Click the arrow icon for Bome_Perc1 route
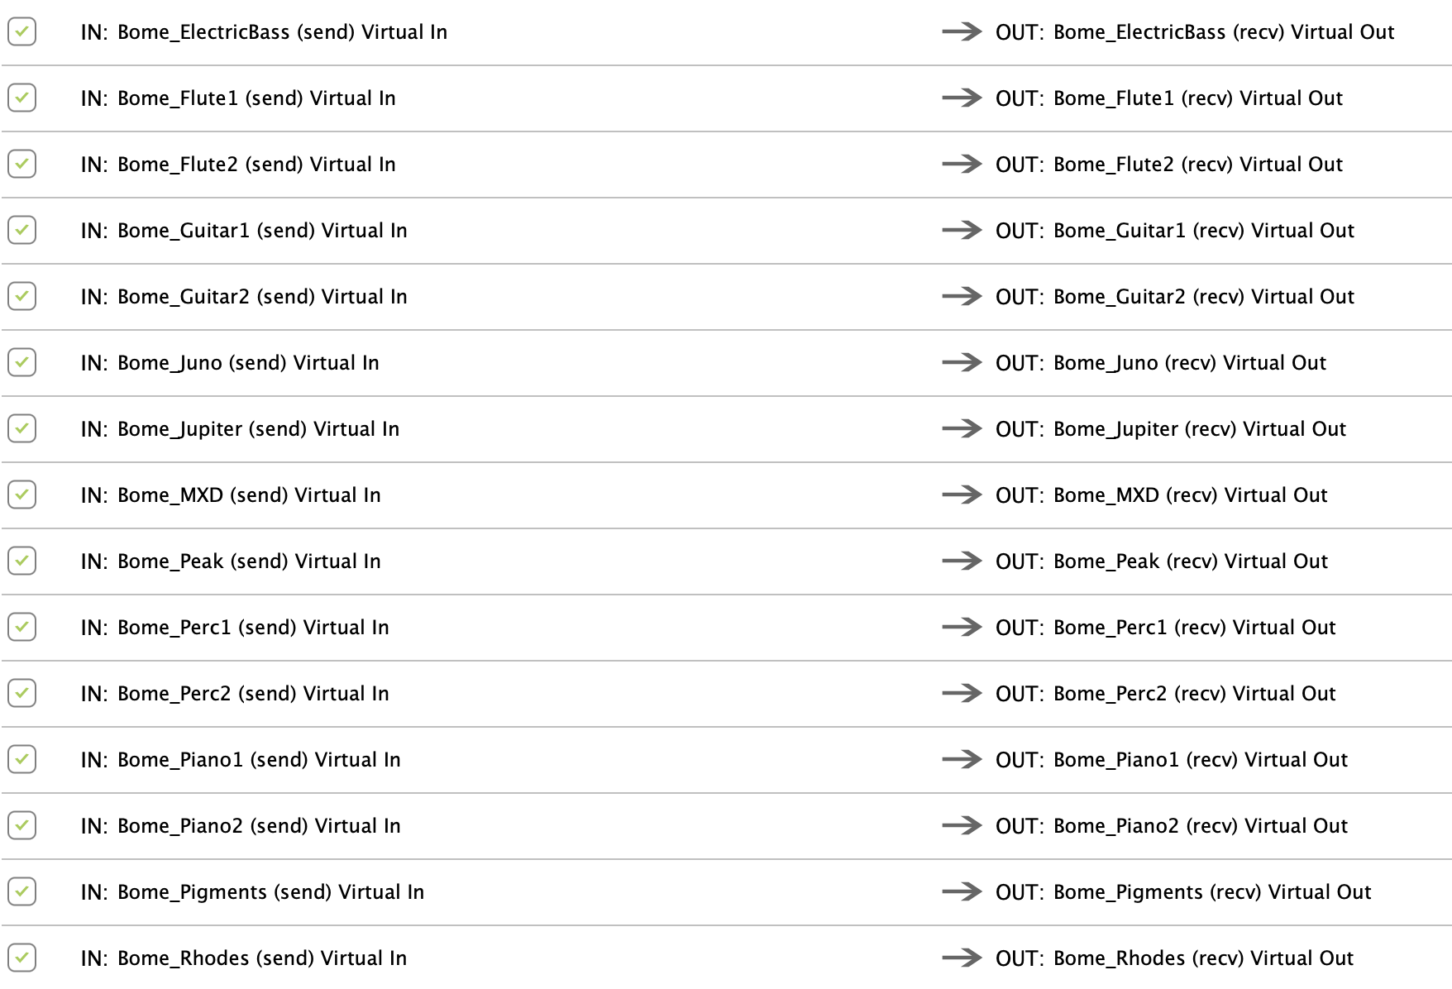Screen dimensions: 1452x989 click(x=962, y=627)
